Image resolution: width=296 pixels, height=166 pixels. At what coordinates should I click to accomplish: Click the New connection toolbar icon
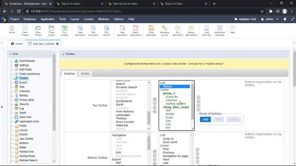(x=80, y=31)
